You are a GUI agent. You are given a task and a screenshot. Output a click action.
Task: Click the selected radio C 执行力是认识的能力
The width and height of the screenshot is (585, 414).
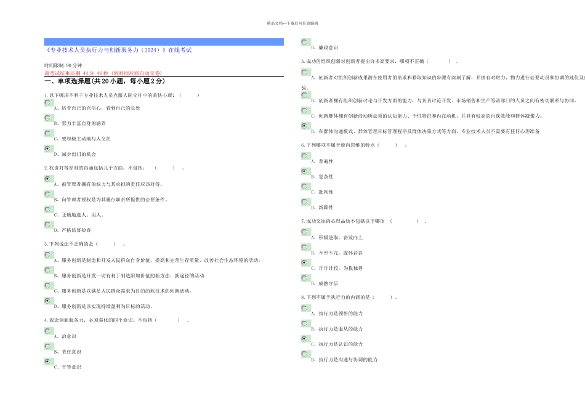point(304,339)
